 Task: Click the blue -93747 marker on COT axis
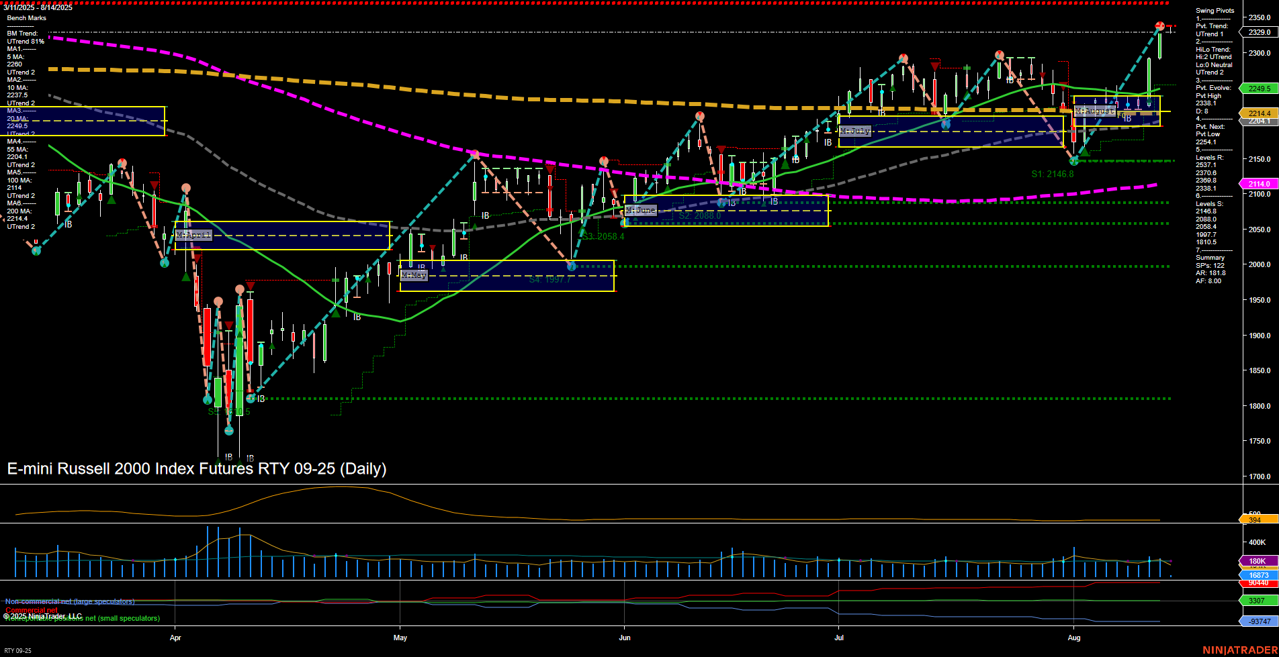tap(1260, 621)
